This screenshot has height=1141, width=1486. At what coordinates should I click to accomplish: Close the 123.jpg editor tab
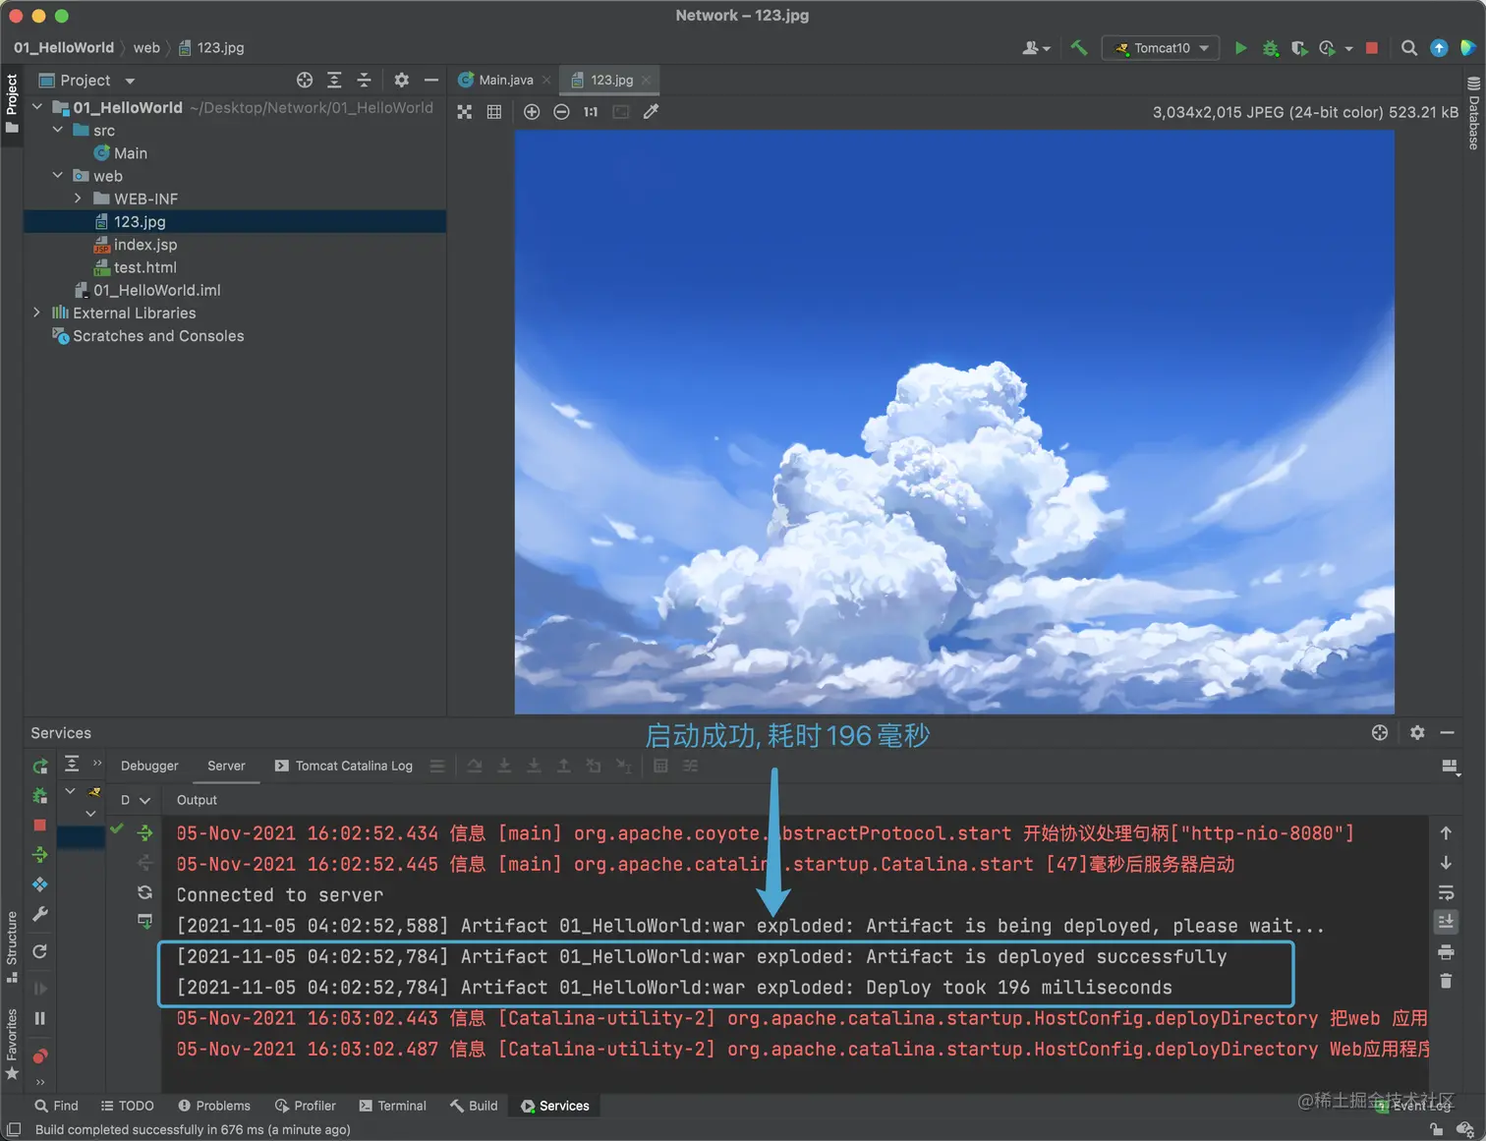646,81
